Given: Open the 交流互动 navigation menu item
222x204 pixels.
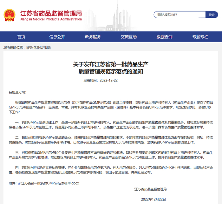Looking at the screenshot, I should pyautogui.click(x=129, y=37).
